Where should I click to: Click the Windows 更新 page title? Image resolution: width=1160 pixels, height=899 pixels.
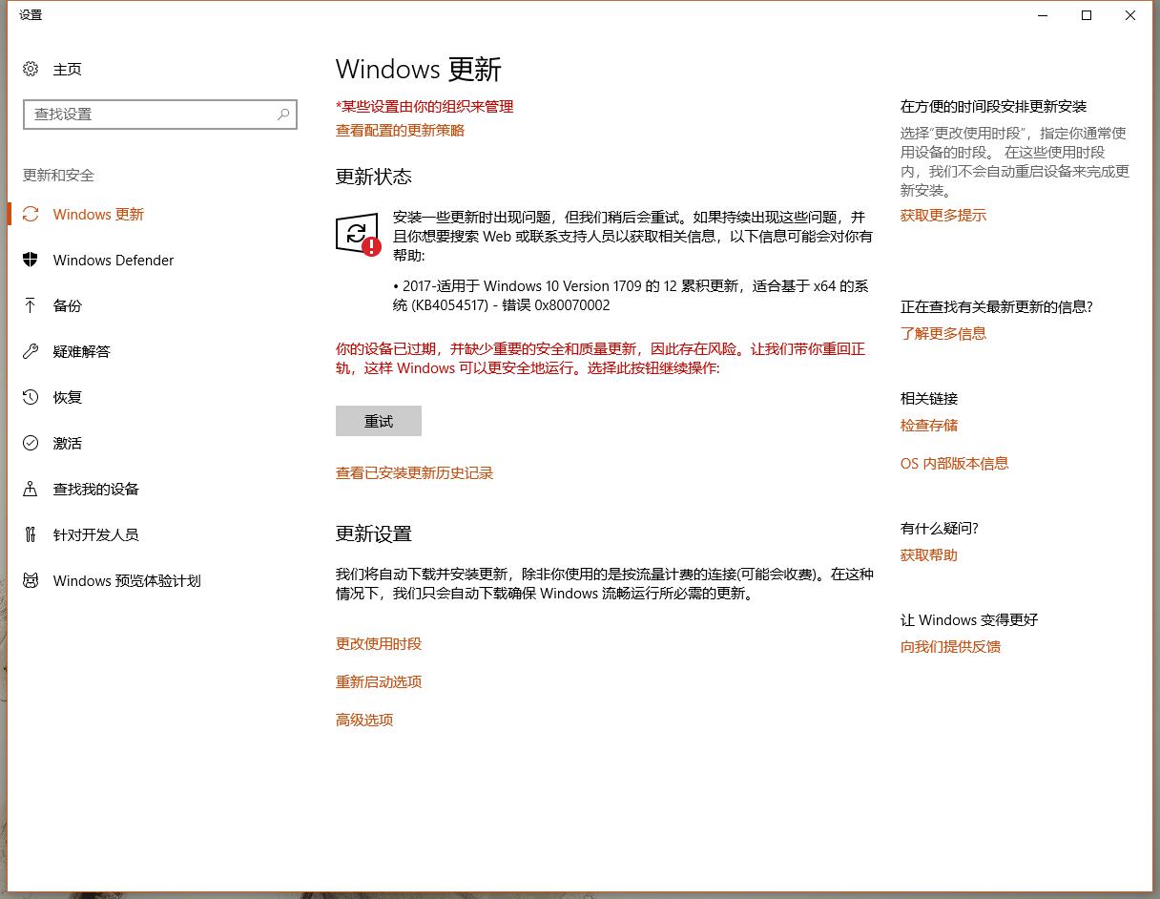(x=419, y=70)
